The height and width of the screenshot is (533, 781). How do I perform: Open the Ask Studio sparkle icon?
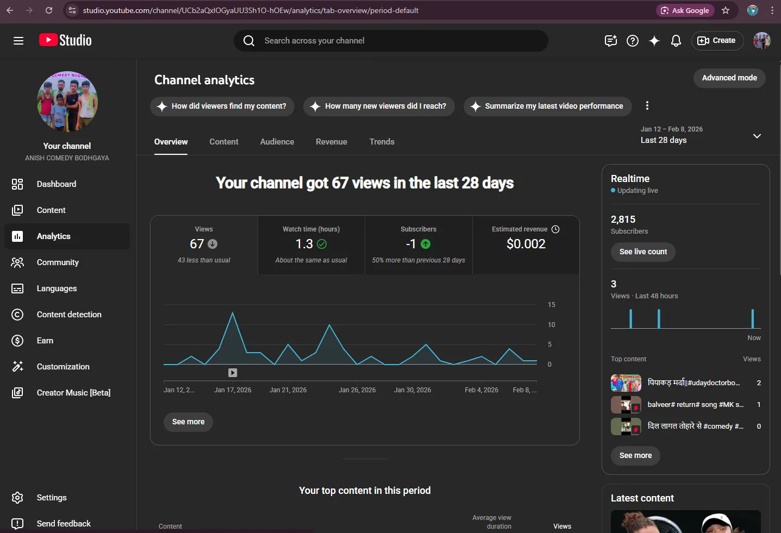coord(654,41)
